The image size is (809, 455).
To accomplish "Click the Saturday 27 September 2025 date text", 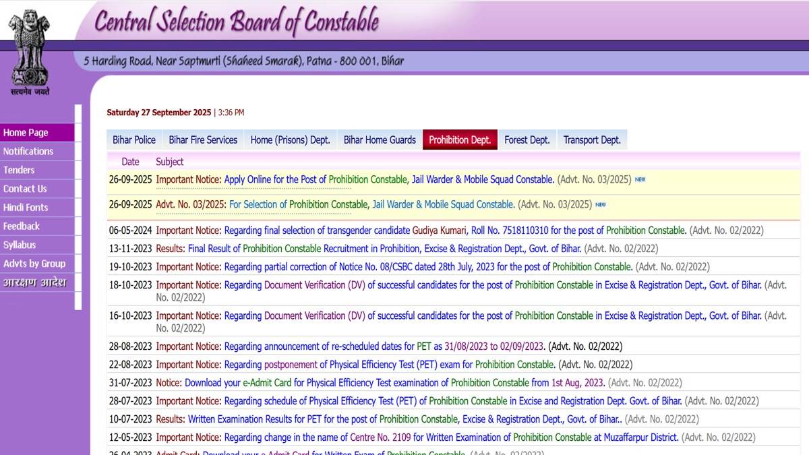I will 159,113.
